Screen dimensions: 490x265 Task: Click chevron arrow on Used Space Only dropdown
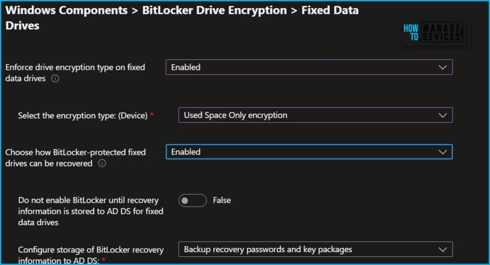(x=443, y=115)
